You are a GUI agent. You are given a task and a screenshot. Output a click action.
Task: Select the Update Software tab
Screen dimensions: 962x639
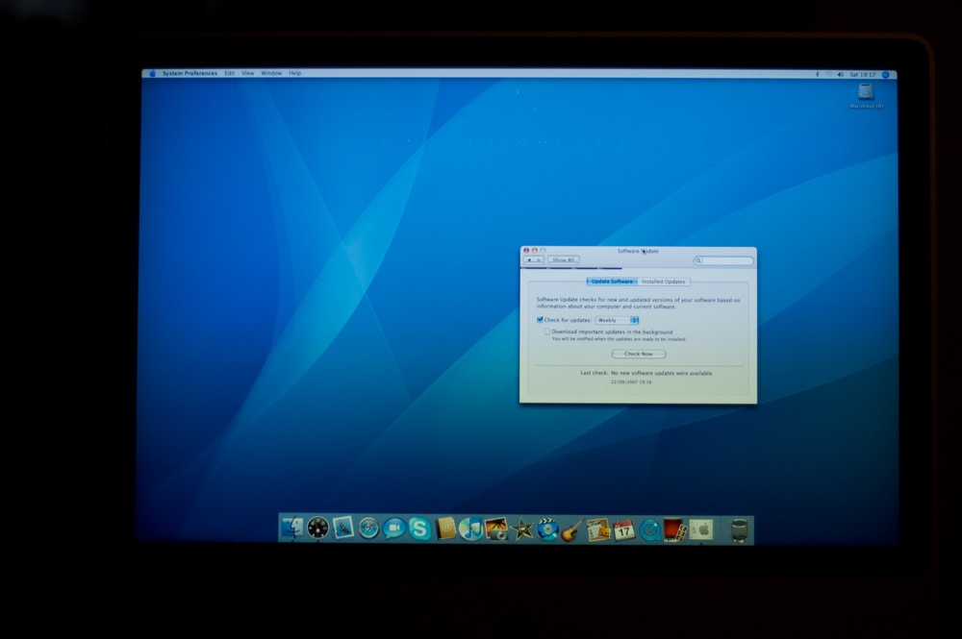(x=612, y=282)
